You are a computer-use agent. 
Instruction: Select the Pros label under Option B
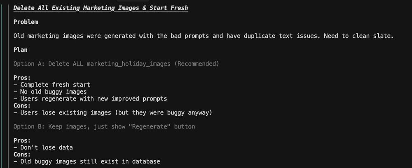point(22,141)
